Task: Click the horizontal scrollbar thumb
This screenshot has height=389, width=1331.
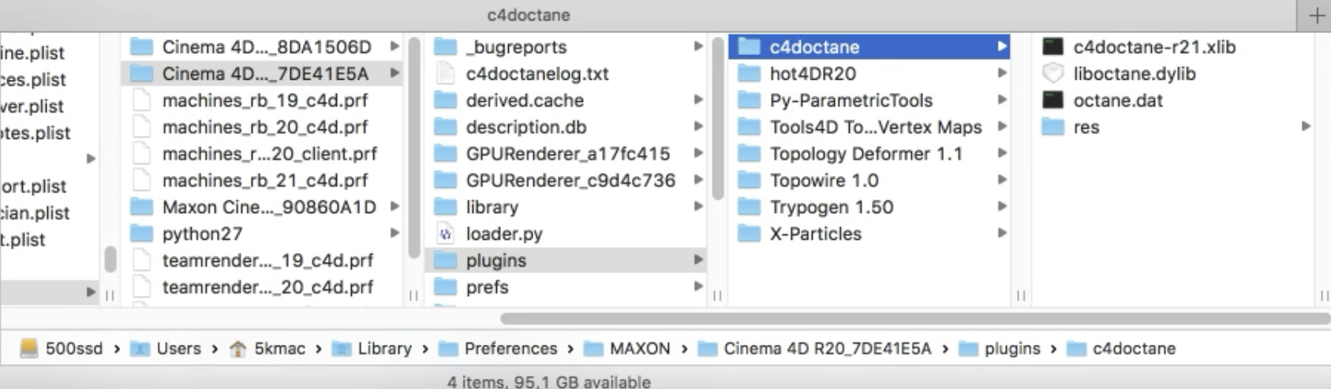Action: [915, 319]
